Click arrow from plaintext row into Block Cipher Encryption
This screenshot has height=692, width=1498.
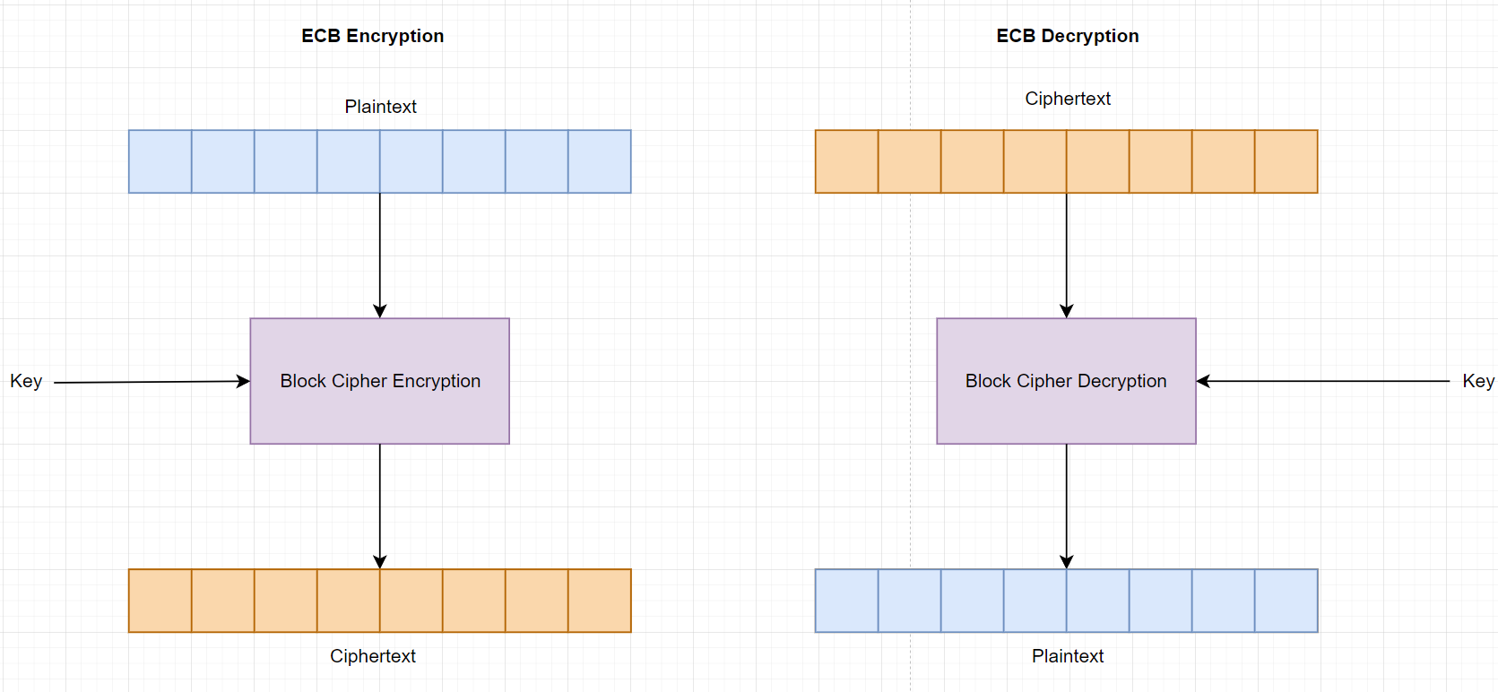[380, 255]
